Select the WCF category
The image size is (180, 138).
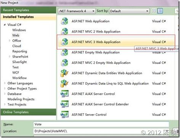point(16,73)
